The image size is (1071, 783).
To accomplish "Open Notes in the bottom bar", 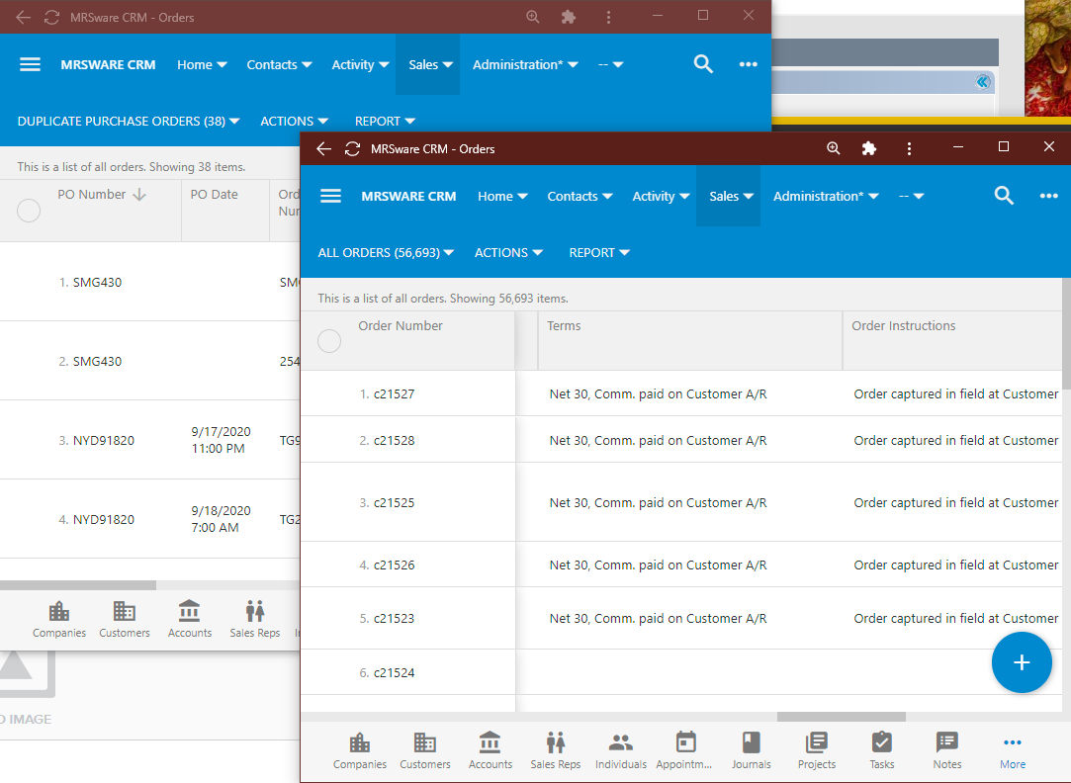I will pos(946,750).
